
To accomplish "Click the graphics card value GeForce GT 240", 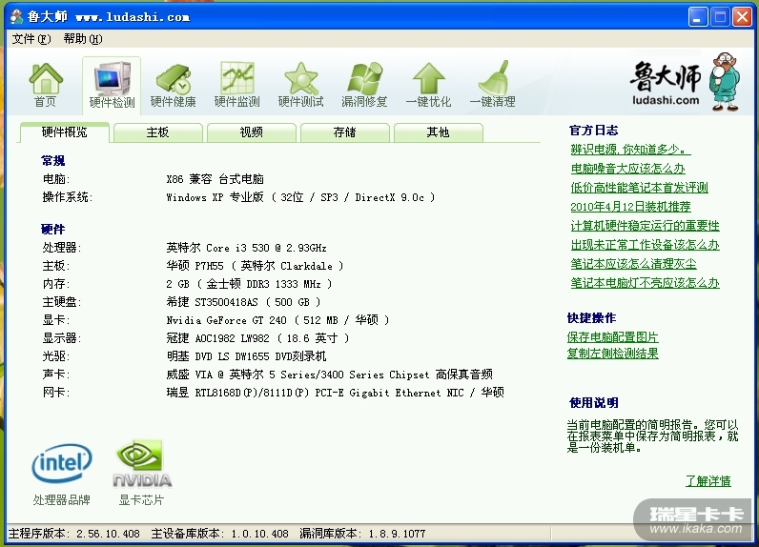I will click(x=277, y=319).
